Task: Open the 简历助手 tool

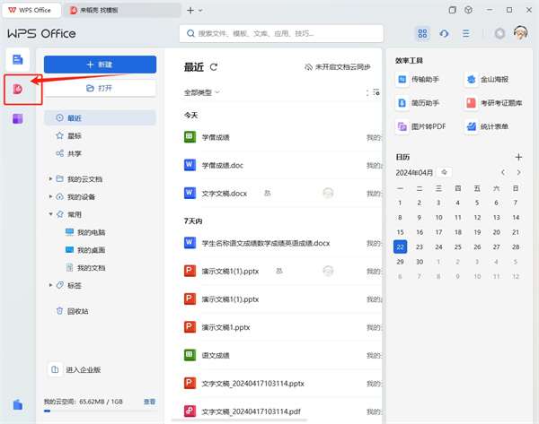Action: coord(418,103)
